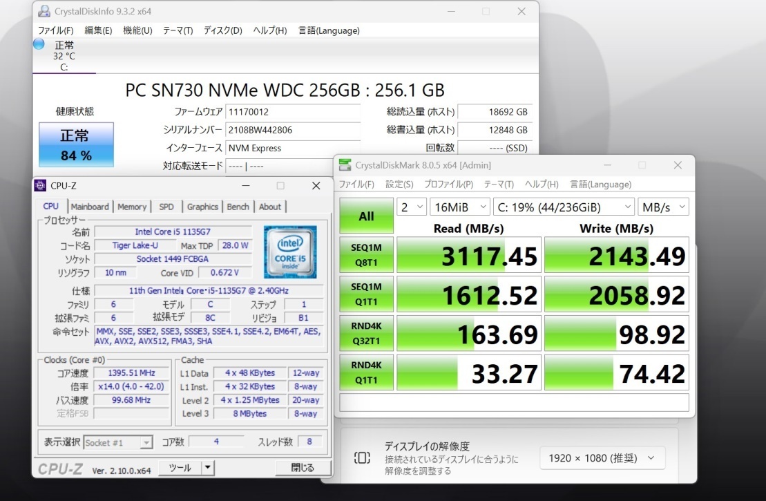Open テーマ(T) menu in CrystalDiskInfo
The width and height of the screenshot is (766, 501).
coord(178,30)
